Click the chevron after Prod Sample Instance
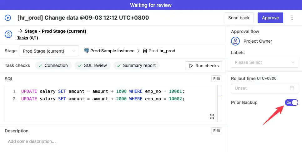 (x=138, y=51)
